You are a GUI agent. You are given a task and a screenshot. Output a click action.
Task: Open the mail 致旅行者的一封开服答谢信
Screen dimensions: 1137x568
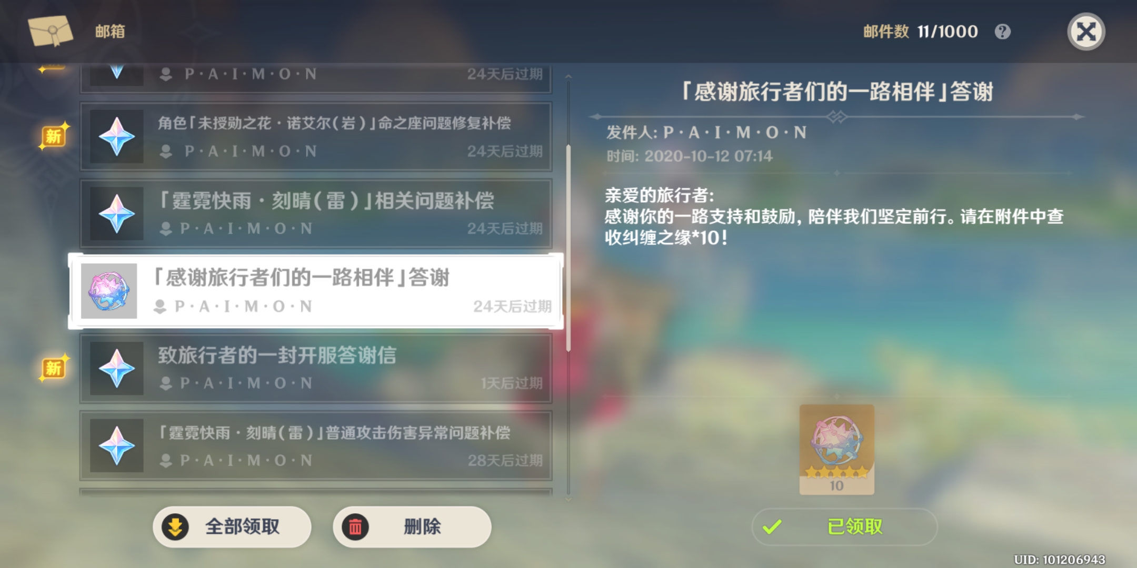pyautogui.click(x=316, y=368)
